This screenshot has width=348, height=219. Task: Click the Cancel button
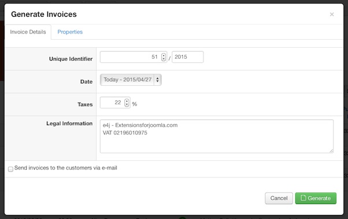[x=279, y=198]
